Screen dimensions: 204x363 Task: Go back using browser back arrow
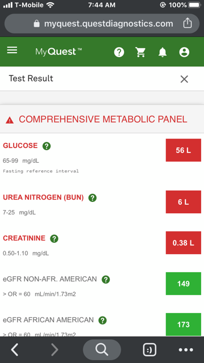[15, 349]
